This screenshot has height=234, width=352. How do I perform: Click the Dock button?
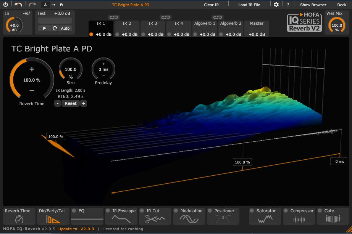click(x=342, y=5)
